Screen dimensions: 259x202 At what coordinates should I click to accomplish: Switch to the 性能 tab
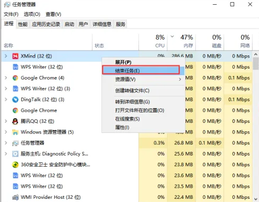(x=23, y=24)
